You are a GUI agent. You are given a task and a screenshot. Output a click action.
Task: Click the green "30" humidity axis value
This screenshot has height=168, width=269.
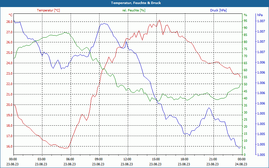pyautogui.click(x=245, y=113)
